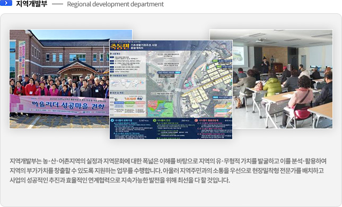This screenshot has width=342, height=207.
Task: Click the dark blue legend panel of the poster
Action: point(171,128)
